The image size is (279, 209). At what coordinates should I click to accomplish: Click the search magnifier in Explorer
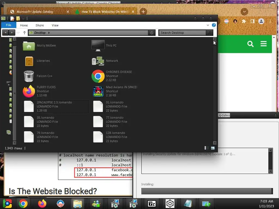click(210, 33)
